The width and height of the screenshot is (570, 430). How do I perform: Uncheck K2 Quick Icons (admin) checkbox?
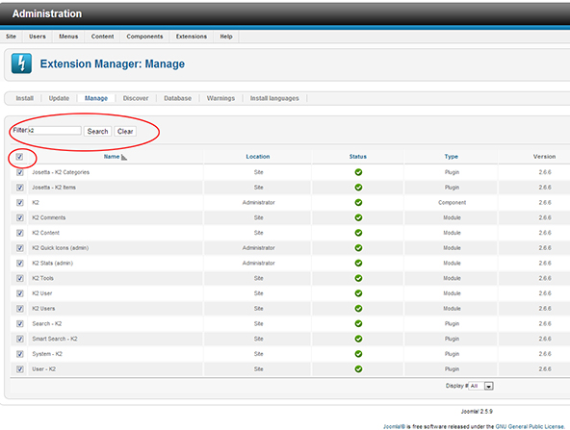20,248
